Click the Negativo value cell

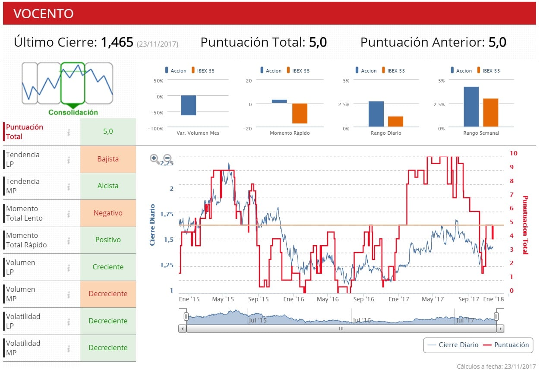point(108,213)
